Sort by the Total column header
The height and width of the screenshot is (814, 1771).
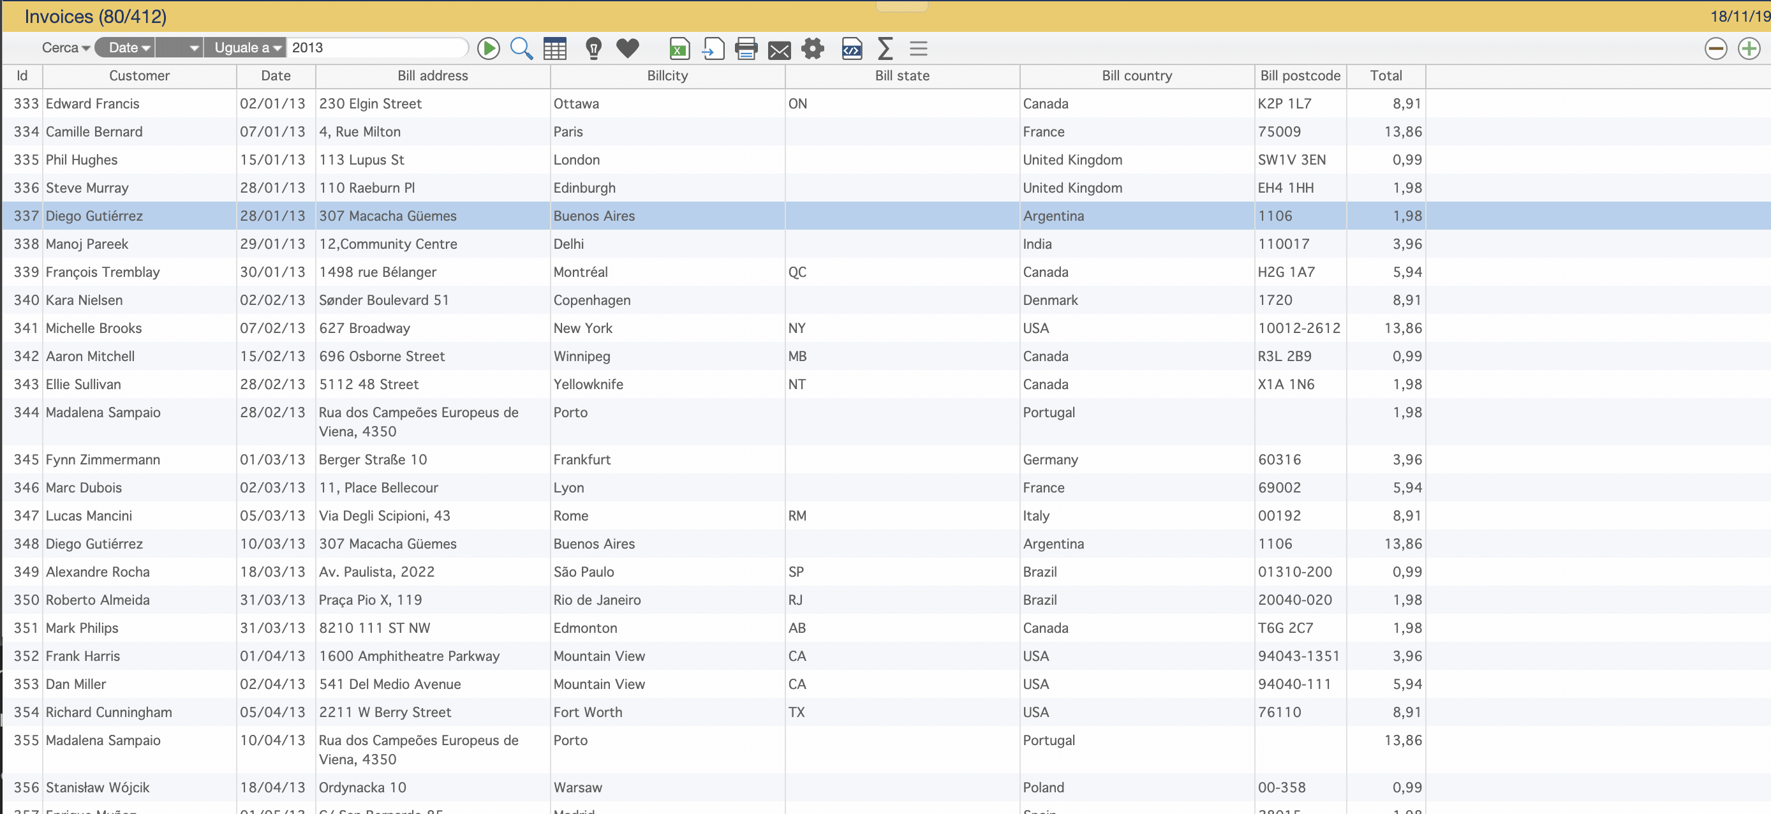(x=1386, y=76)
